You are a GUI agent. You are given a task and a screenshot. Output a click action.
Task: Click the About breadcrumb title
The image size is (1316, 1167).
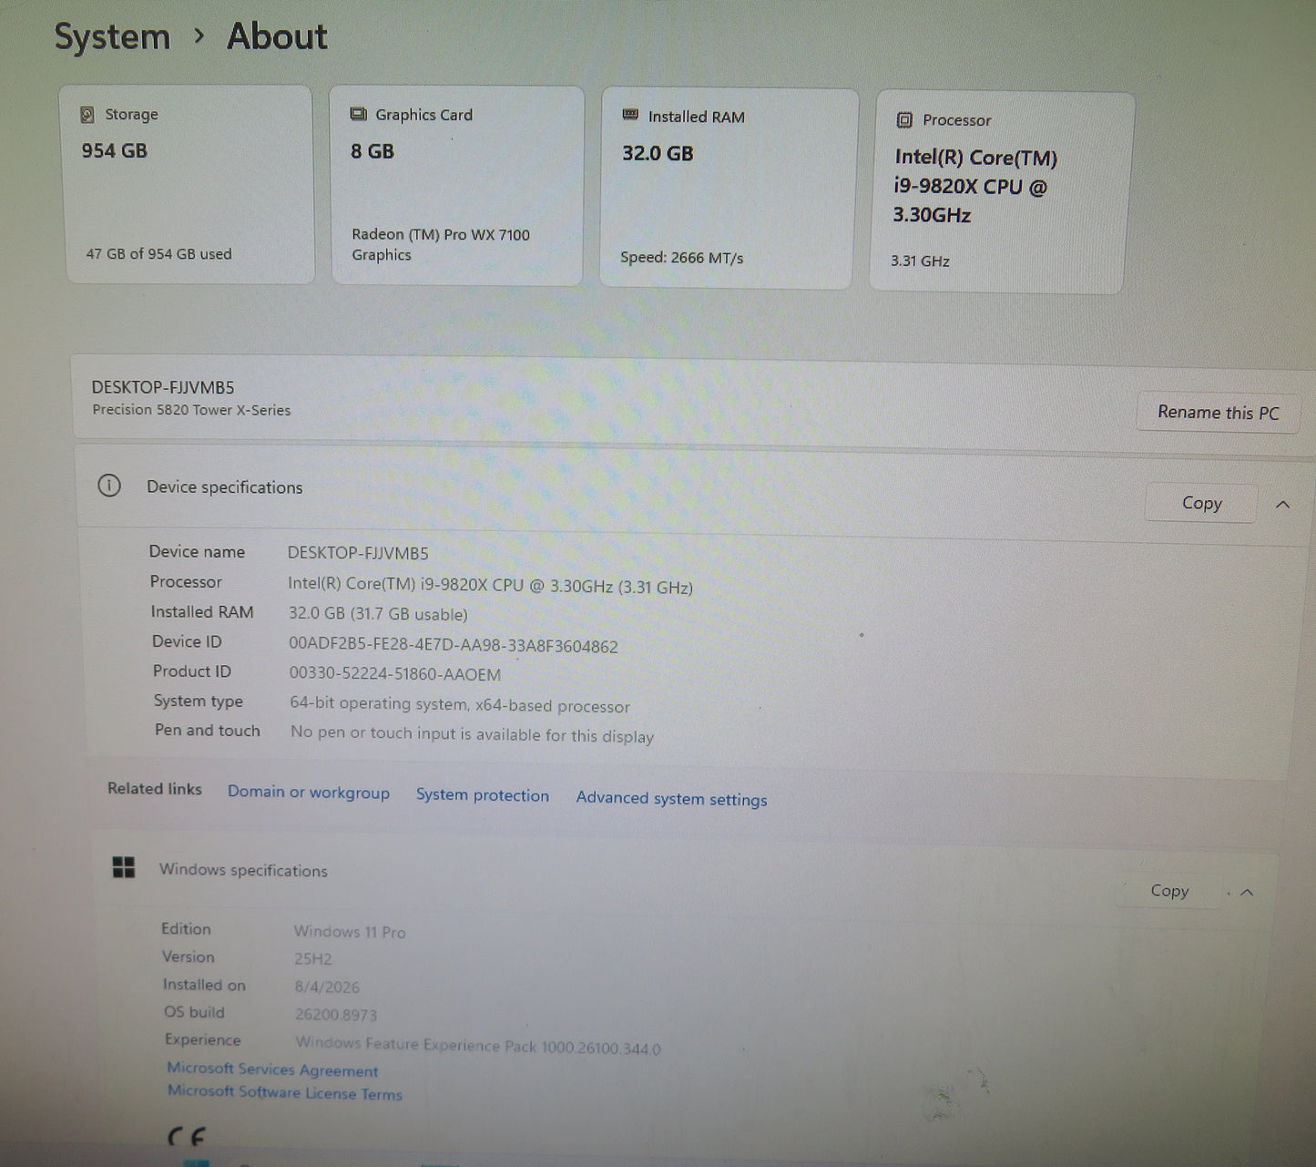coord(277,36)
